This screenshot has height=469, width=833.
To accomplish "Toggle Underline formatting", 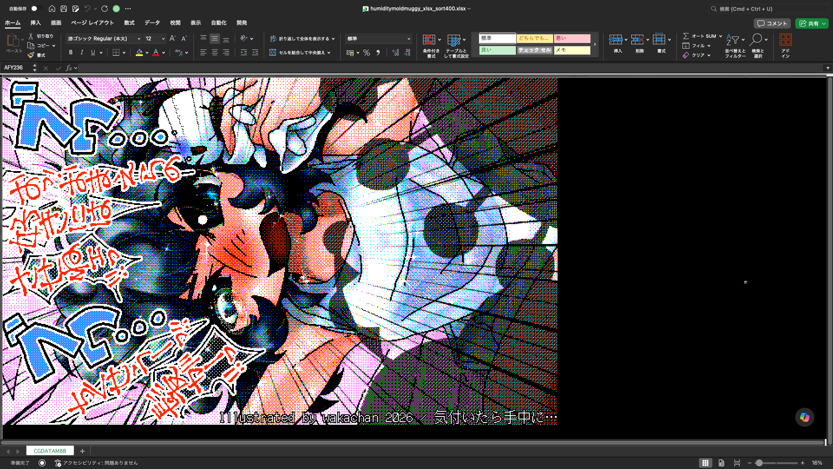I will 93,53.
